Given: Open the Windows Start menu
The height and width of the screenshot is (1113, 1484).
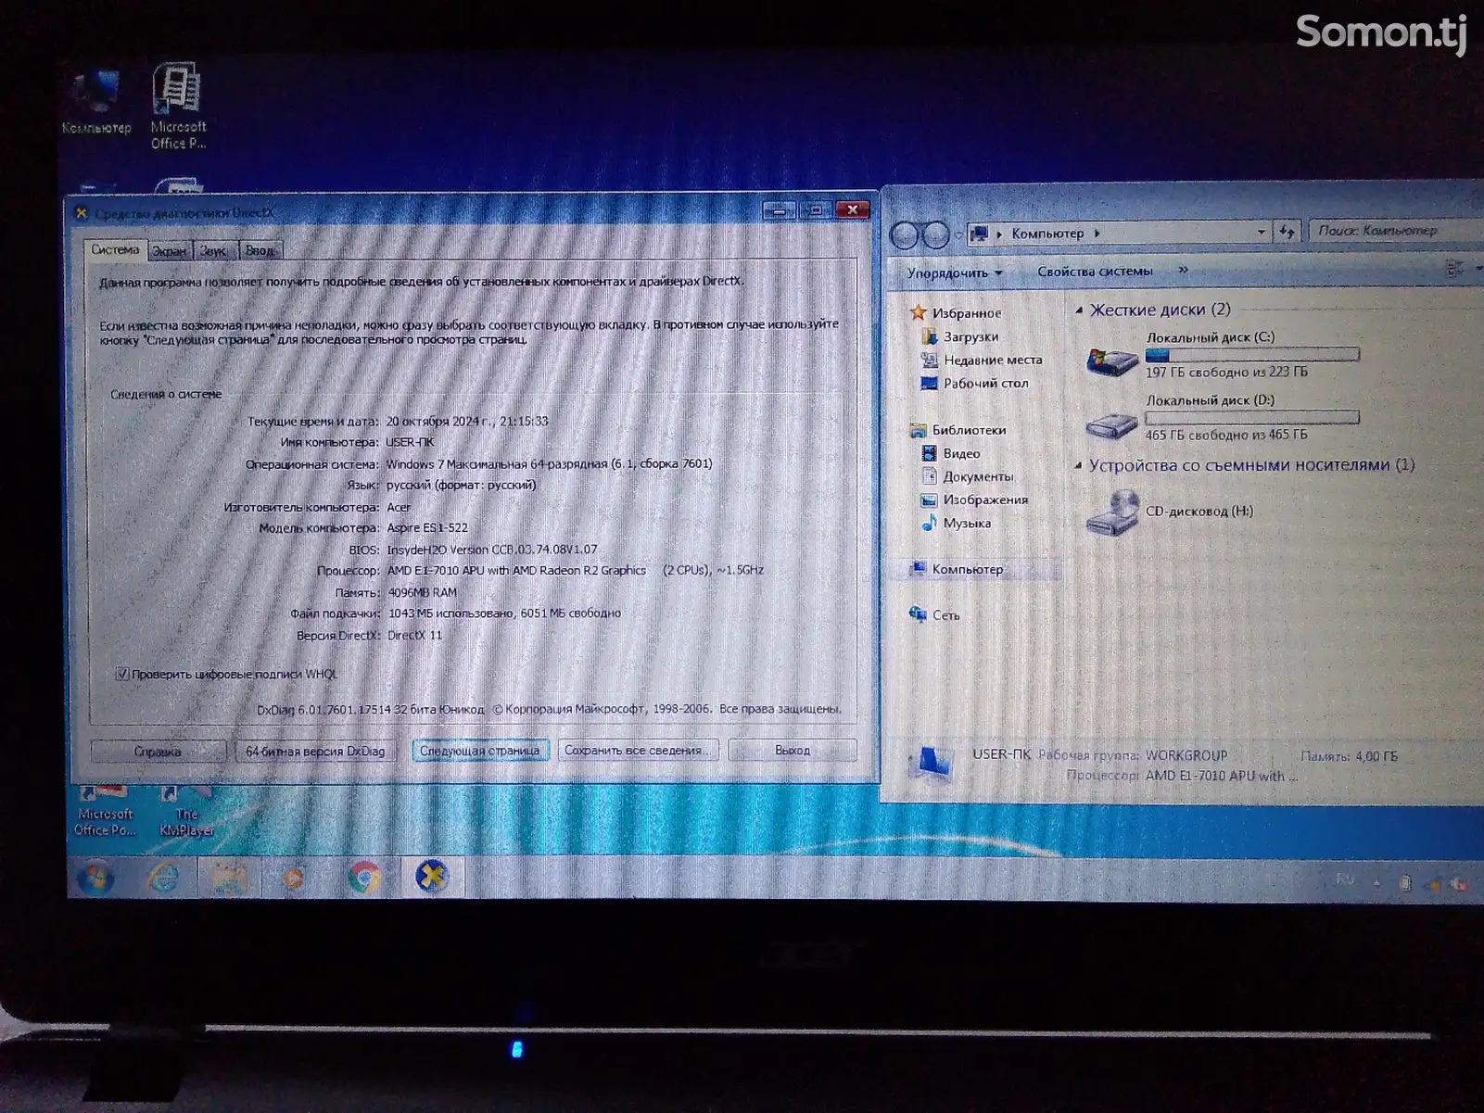Looking at the screenshot, I should (x=95, y=877).
